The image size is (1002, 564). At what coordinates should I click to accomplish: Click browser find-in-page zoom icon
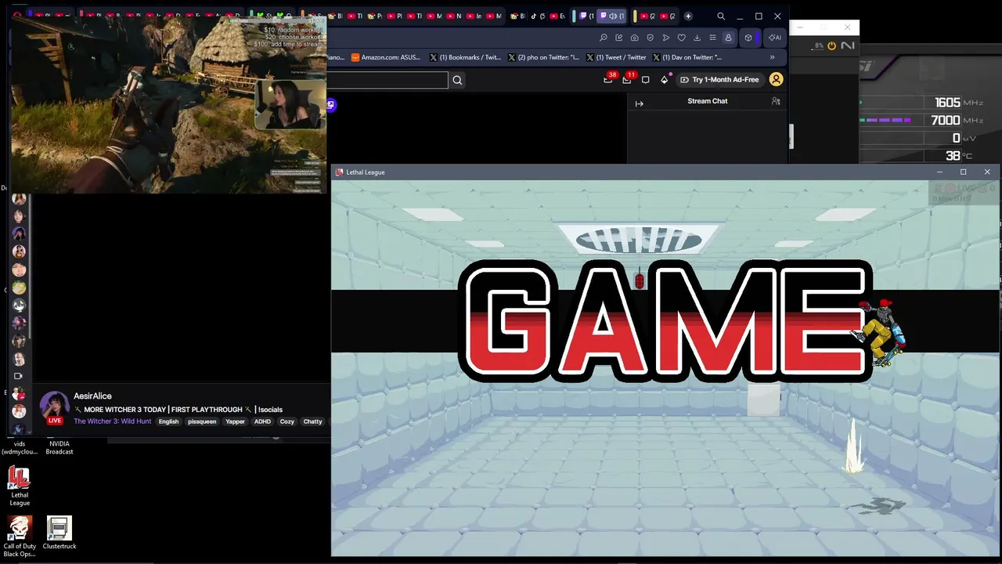pos(604,38)
